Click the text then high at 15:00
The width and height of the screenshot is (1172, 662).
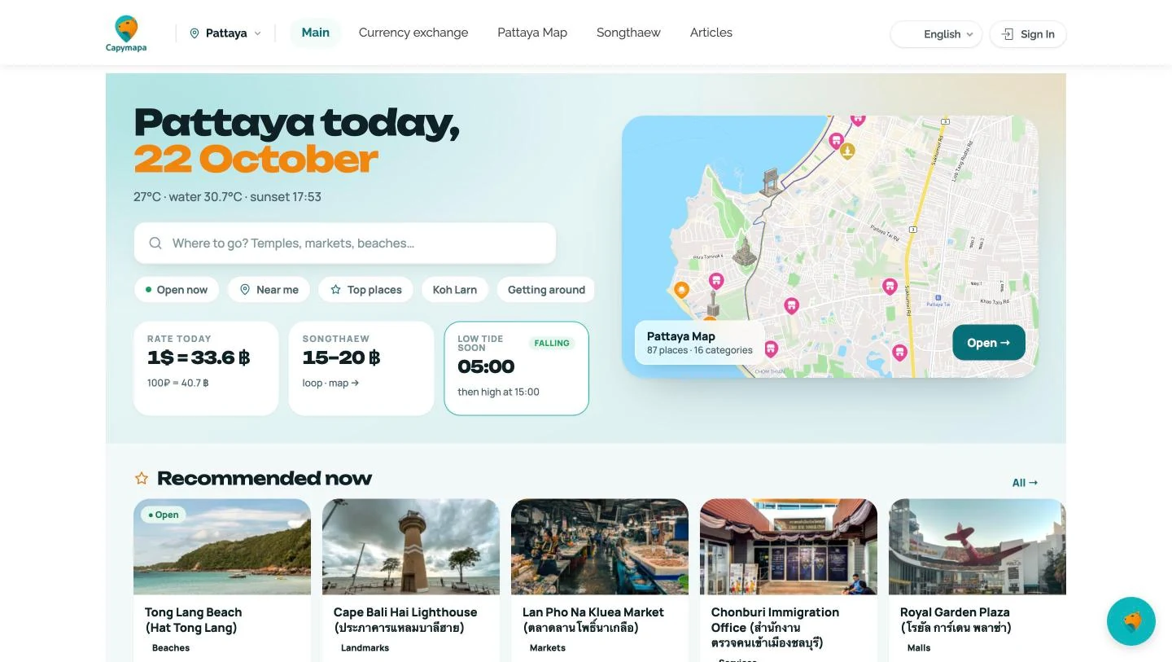[x=498, y=392]
